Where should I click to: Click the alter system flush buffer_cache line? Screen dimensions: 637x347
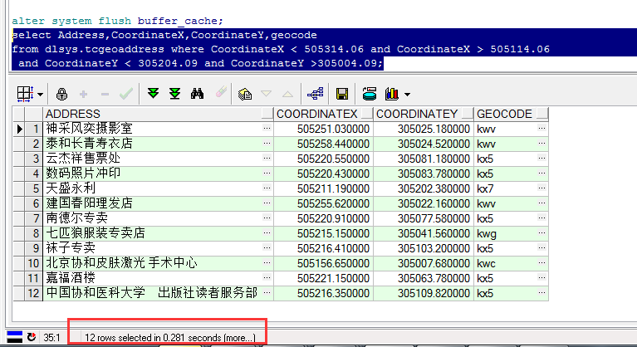(x=117, y=21)
